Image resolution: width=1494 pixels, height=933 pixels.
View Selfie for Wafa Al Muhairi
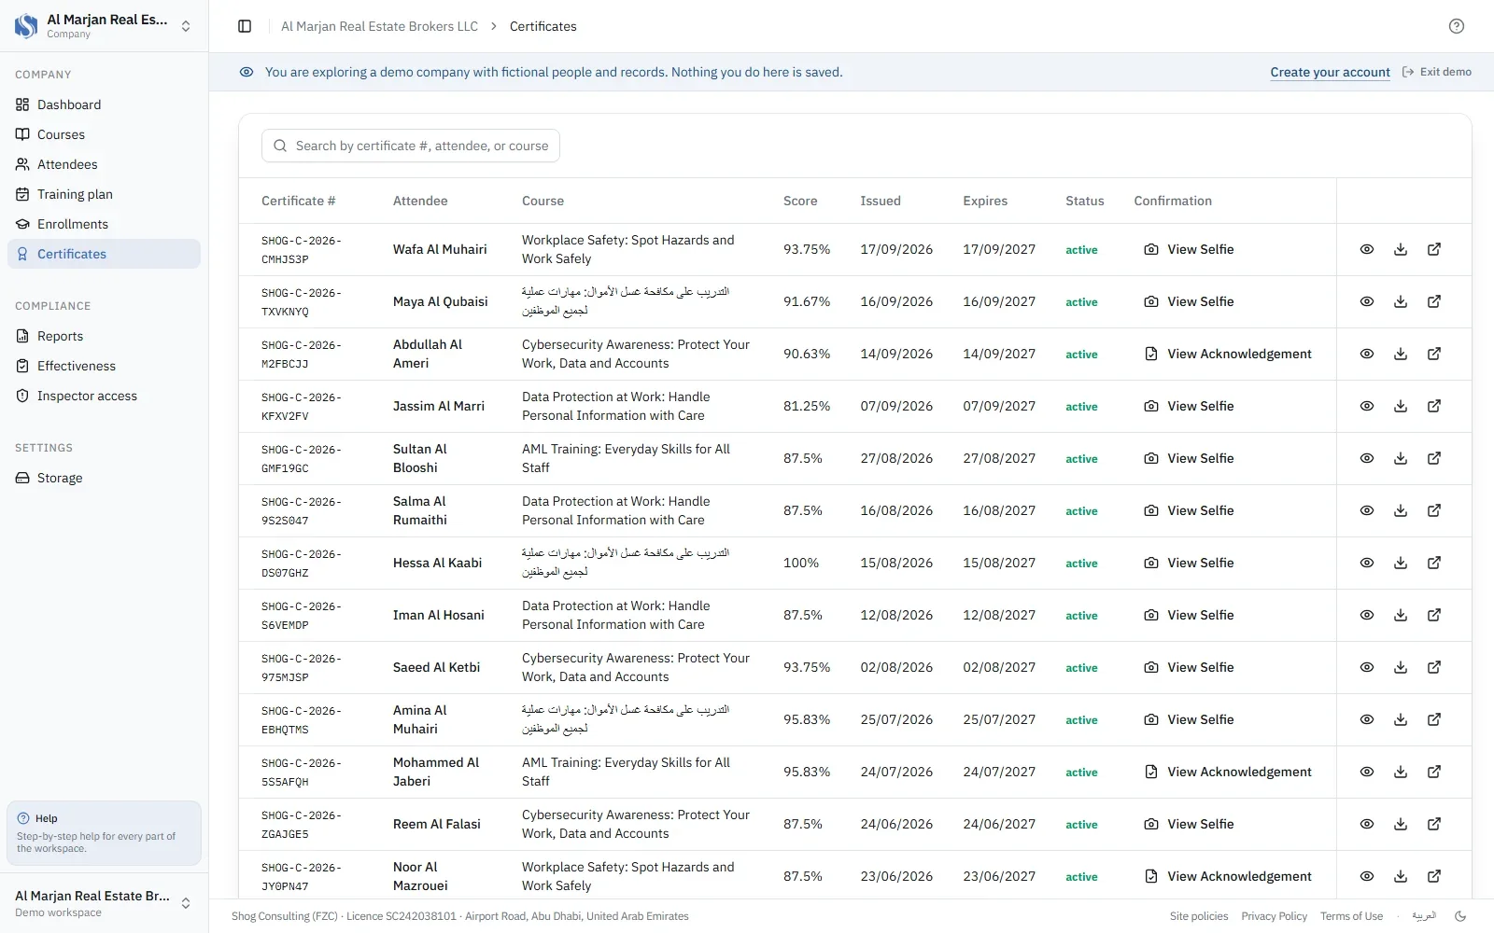[1189, 249]
